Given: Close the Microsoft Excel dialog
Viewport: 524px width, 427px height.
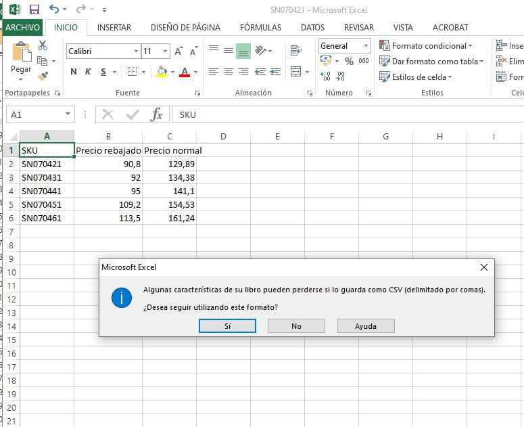Looking at the screenshot, I should (x=484, y=267).
